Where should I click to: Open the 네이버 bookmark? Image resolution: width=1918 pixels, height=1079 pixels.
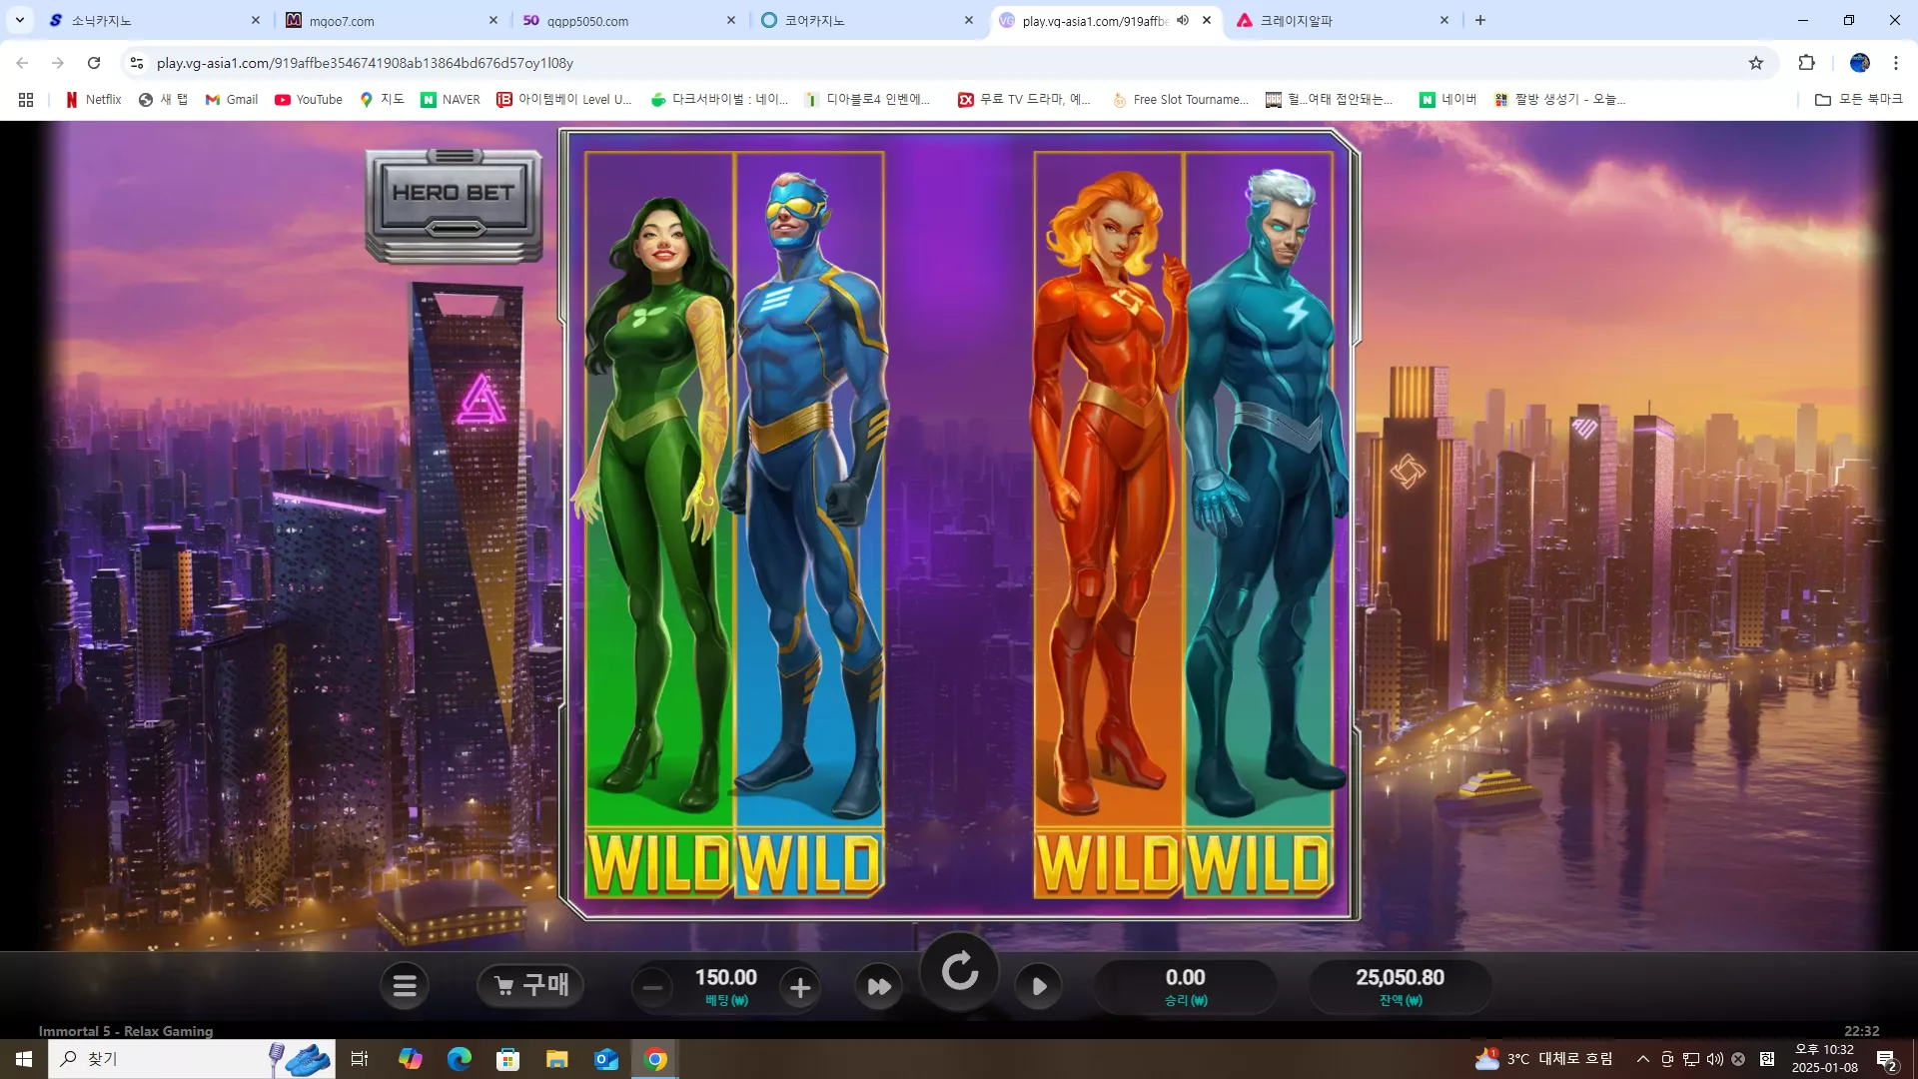pyautogui.click(x=1448, y=100)
